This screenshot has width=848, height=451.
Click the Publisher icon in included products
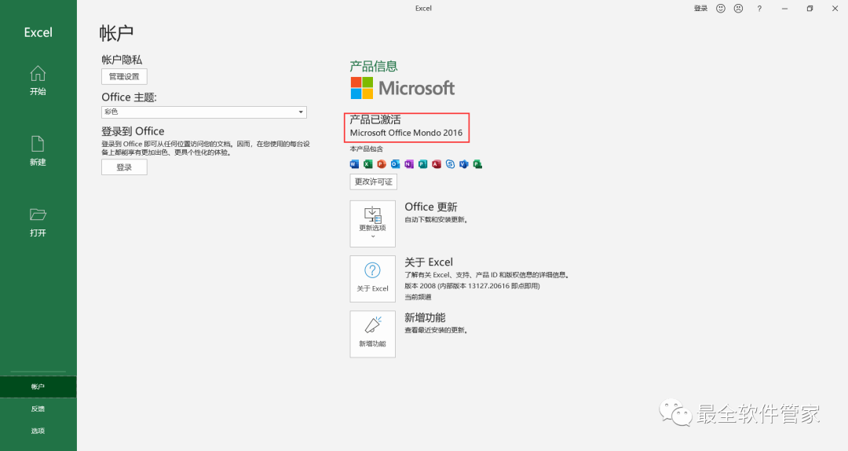[423, 164]
